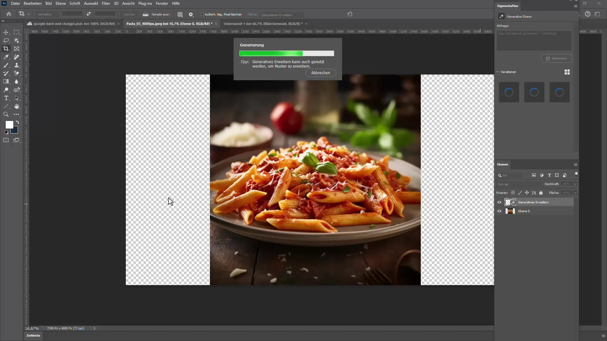The width and height of the screenshot is (607, 341).
Task: Select the Text tool in toolbar
Action: tap(6, 98)
